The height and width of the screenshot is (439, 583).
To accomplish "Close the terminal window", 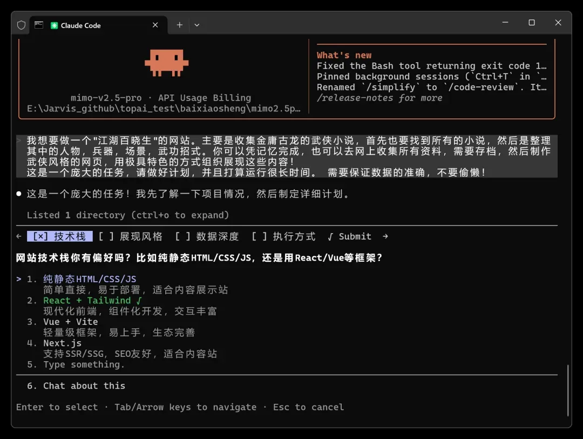I will (x=558, y=22).
